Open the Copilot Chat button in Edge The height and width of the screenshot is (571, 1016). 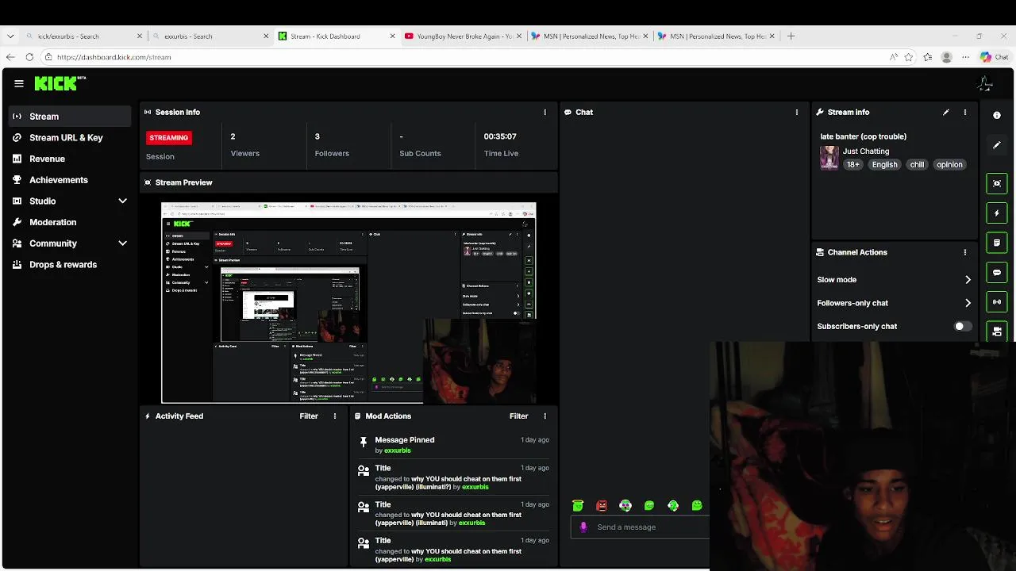coord(995,57)
